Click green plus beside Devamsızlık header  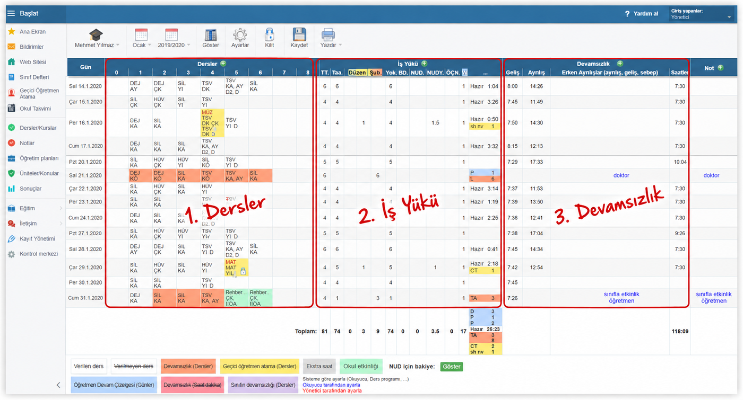[x=620, y=64]
